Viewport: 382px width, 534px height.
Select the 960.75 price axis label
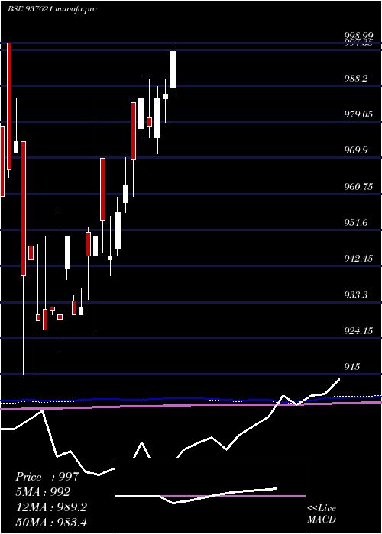click(358, 187)
